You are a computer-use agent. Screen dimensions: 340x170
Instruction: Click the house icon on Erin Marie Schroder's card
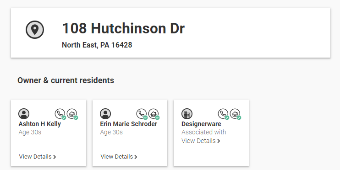pos(154,114)
